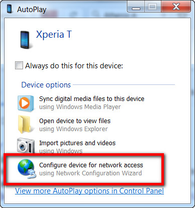
Task: Enable the Always do this checkbox
Action: (x=19, y=65)
